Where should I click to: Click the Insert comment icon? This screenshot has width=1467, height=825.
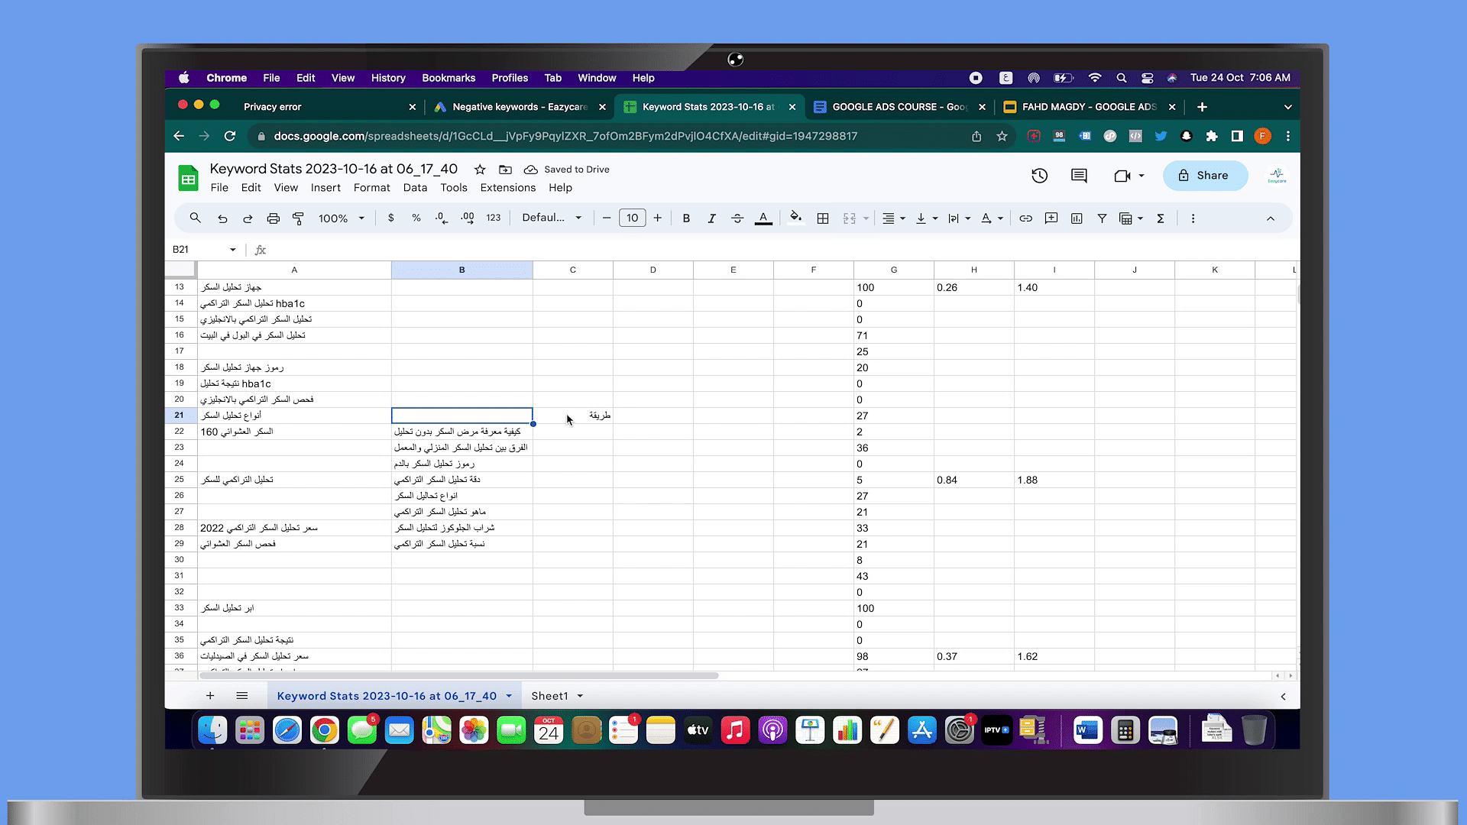pos(1051,218)
